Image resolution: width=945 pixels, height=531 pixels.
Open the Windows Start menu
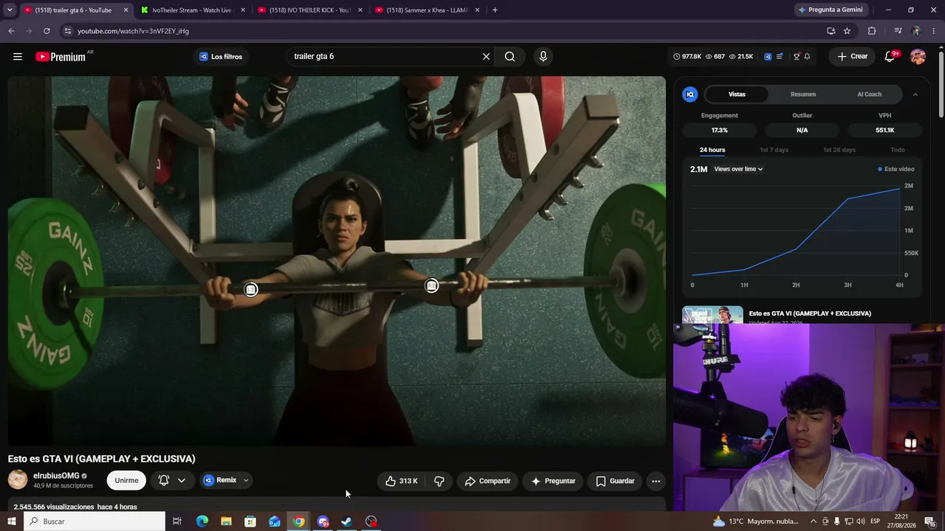point(11,521)
